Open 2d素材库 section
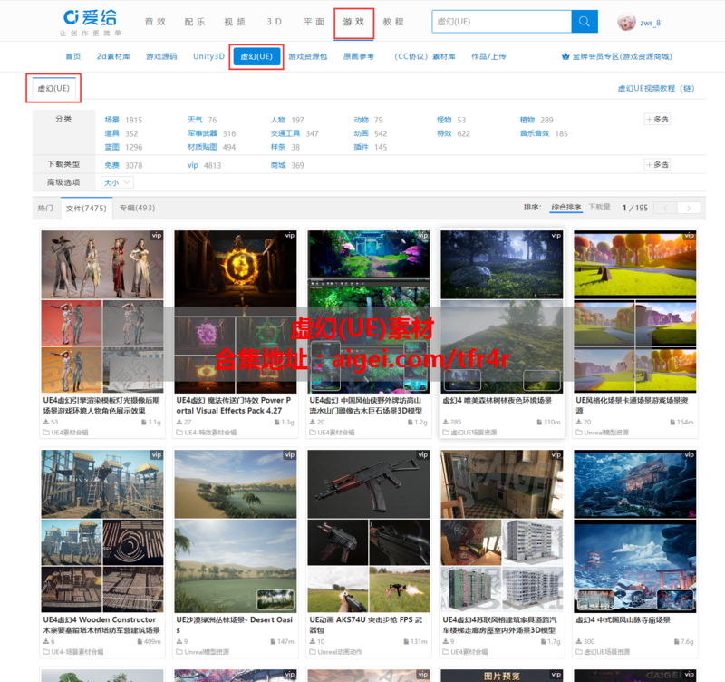This screenshot has height=682, width=725. [x=113, y=56]
